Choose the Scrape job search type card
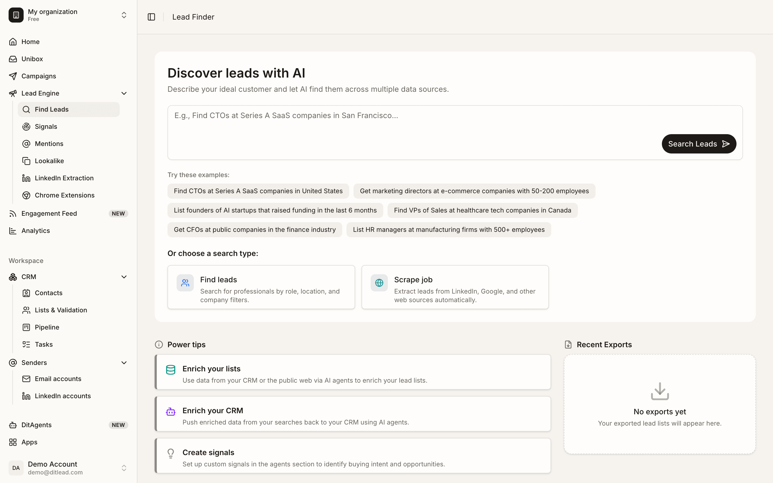The height and width of the screenshot is (483, 773). coord(455,287)
